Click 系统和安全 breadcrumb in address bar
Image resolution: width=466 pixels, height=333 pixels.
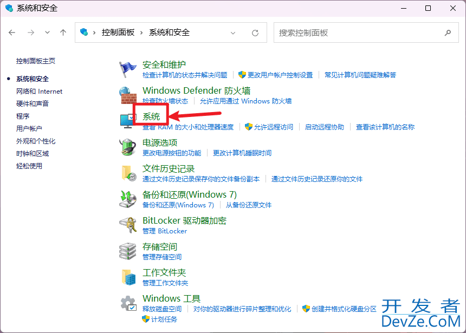169,32
